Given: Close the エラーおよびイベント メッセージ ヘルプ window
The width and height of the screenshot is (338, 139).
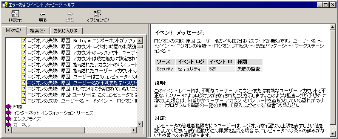Looking at the screenshot, I should (x=332, y=5).
